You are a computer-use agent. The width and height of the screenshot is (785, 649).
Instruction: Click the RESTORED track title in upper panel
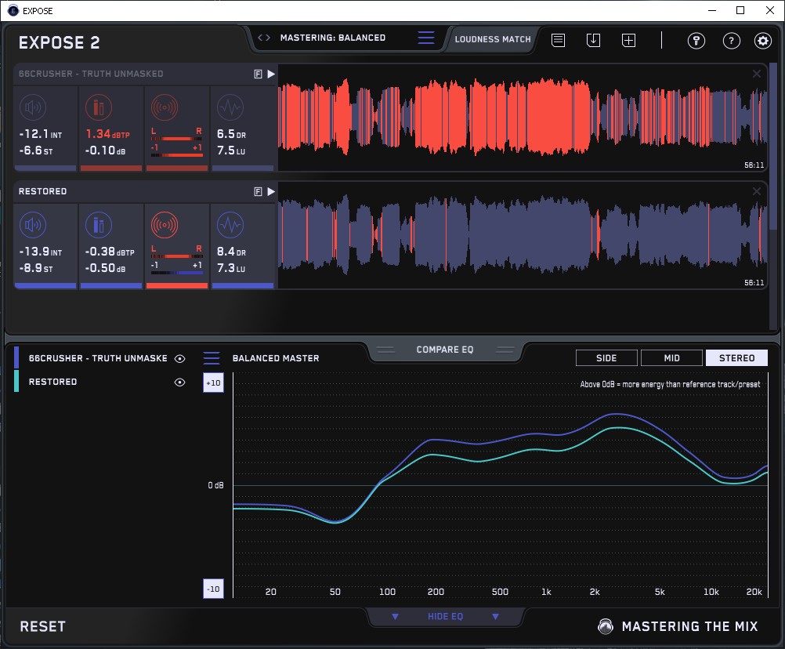42,192
